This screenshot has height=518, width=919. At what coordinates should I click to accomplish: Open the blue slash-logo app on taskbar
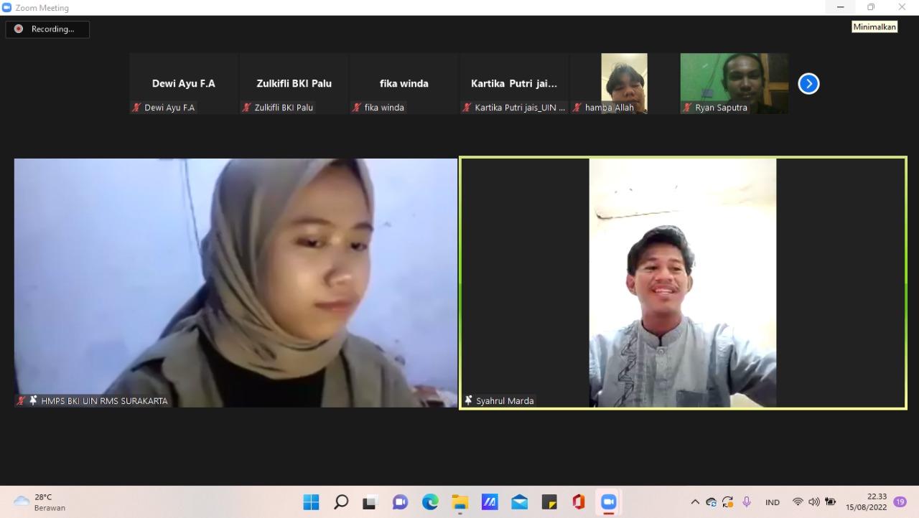pos(490,502)
